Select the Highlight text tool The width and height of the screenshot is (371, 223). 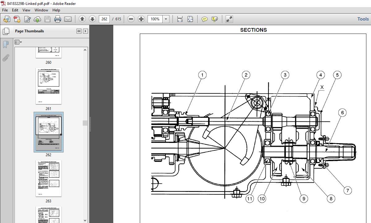(x=215, y=19)
